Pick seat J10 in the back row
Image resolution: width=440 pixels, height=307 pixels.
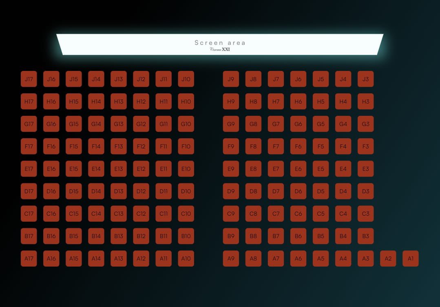click(x=186, y=79)
